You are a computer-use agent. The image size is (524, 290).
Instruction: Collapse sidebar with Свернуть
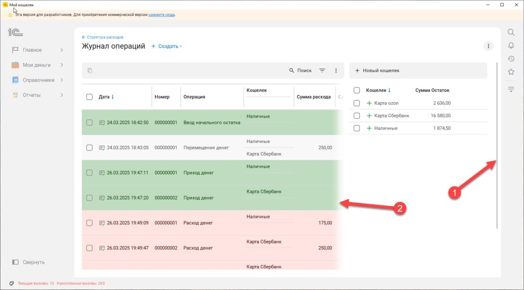tap(29, 262)
